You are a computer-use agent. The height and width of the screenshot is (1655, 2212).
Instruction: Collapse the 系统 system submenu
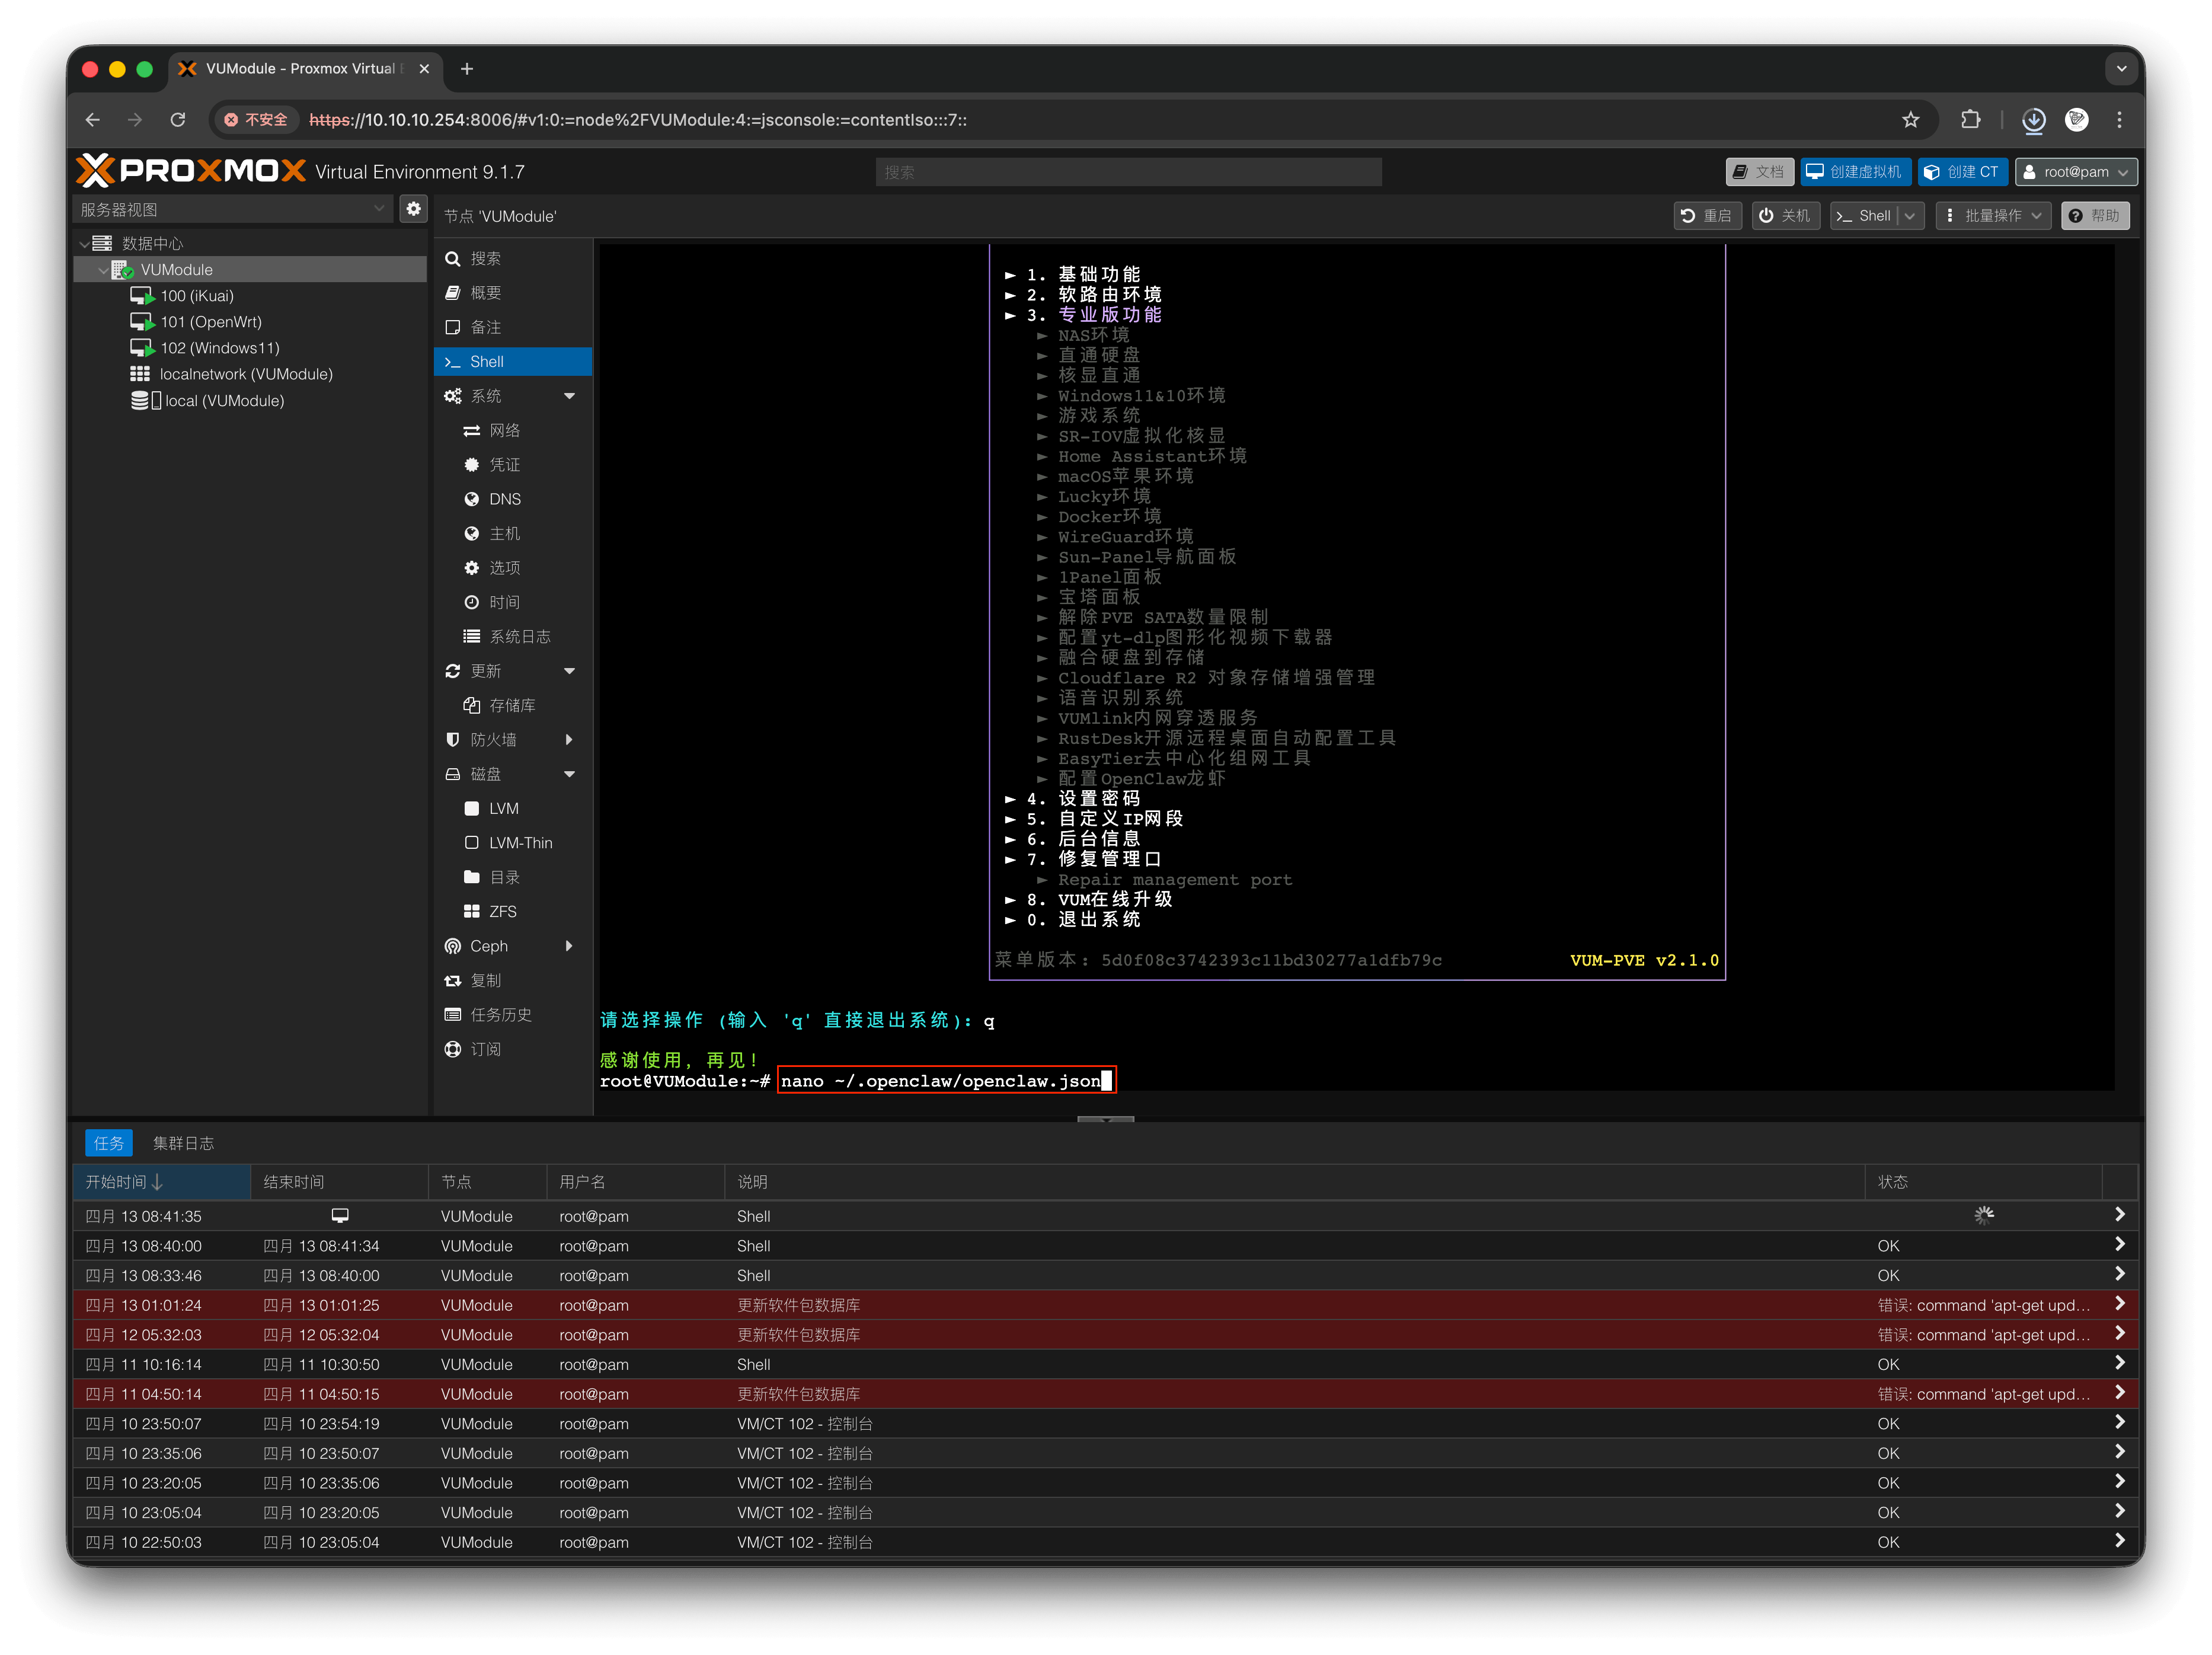click(x=570, y=396)
